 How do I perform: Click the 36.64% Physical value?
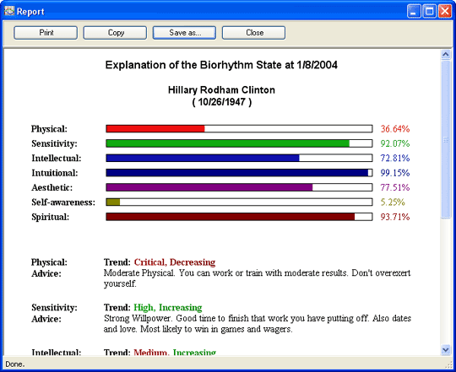[x=395, y=129]
